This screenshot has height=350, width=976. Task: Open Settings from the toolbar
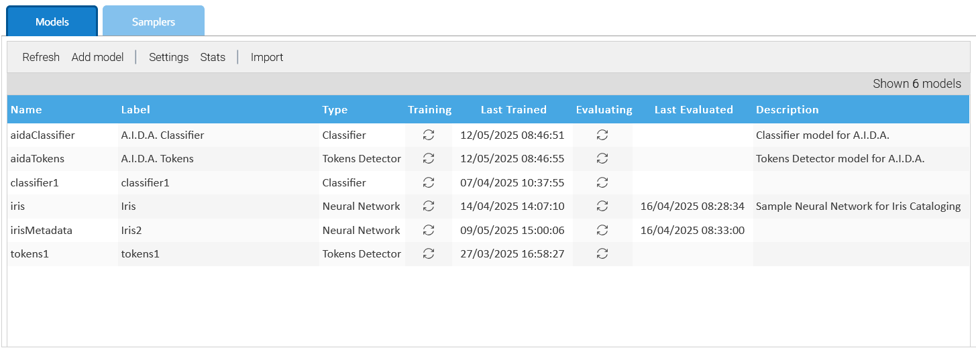tap(168, 57)
